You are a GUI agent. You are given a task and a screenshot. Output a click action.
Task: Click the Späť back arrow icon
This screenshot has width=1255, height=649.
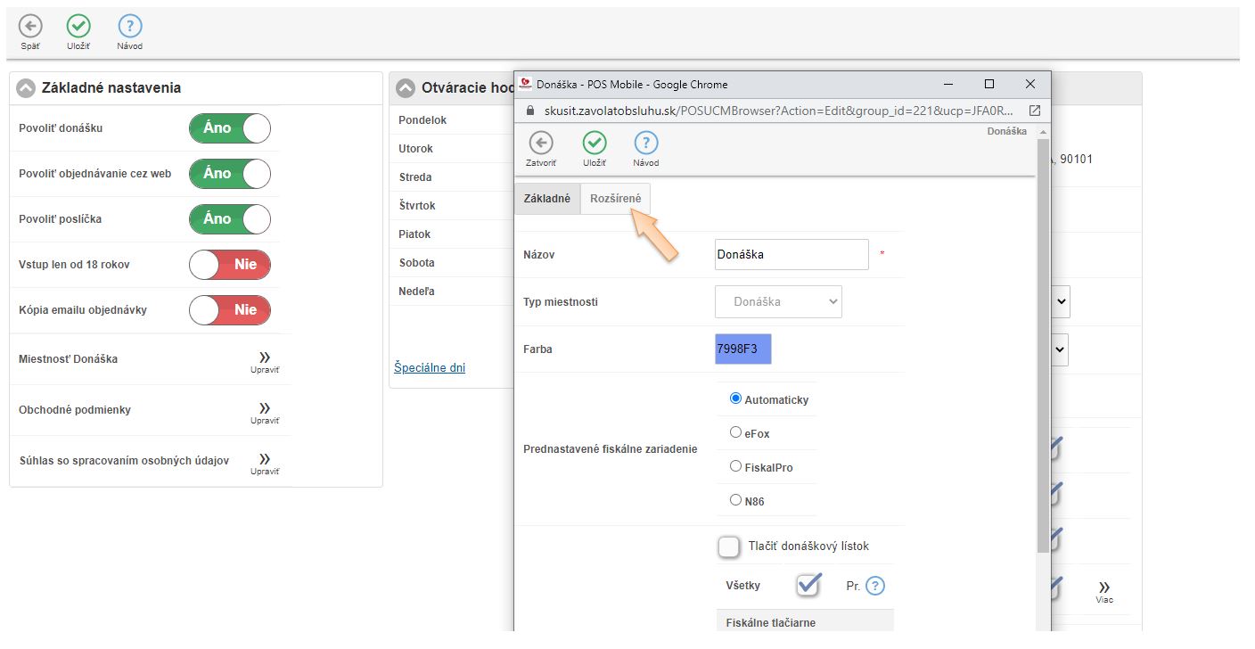point(30,27)
